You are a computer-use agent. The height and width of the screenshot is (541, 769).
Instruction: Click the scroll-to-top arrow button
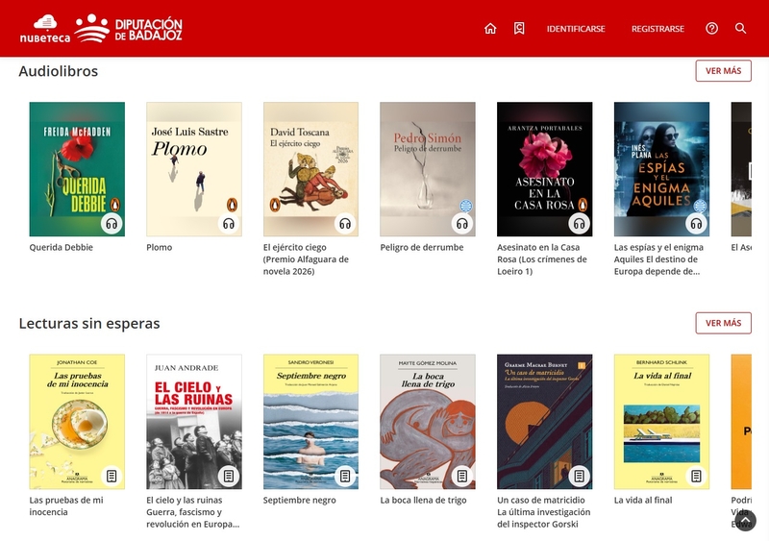[746, 521]
